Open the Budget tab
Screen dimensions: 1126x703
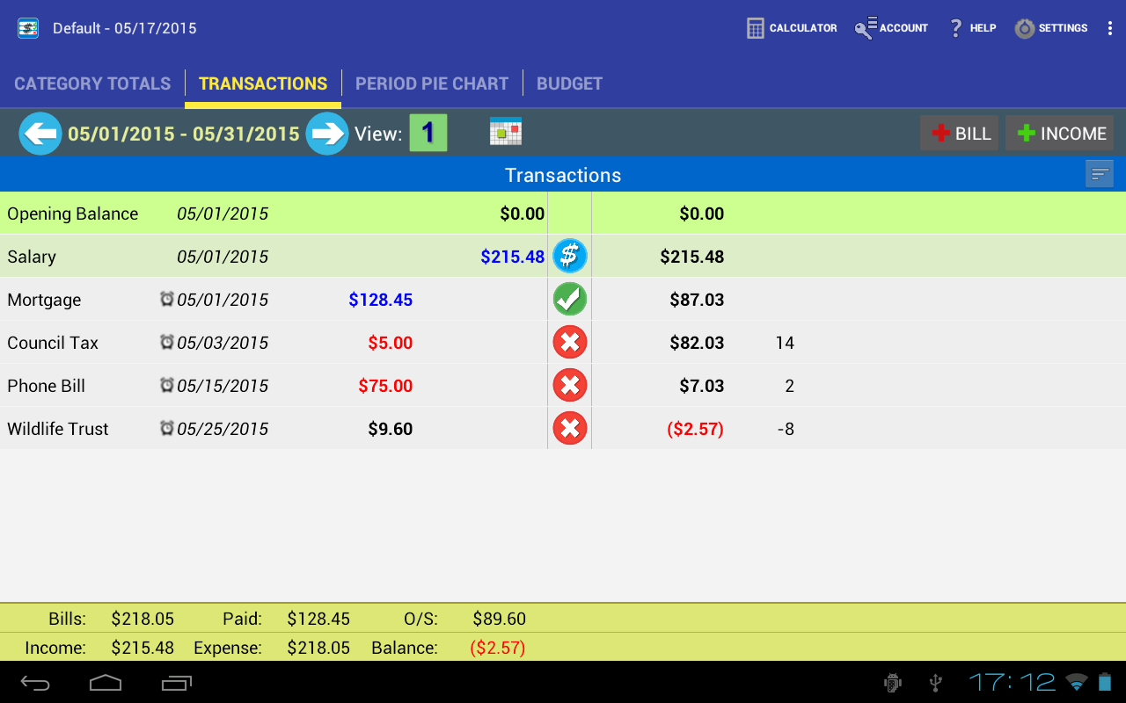point(569,83)
